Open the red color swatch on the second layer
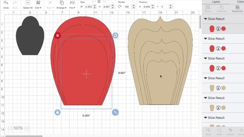 point(223,48)
